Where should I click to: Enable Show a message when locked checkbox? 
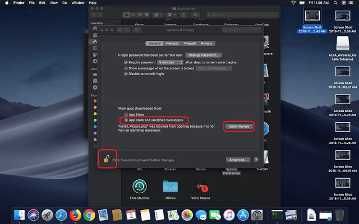126,68
